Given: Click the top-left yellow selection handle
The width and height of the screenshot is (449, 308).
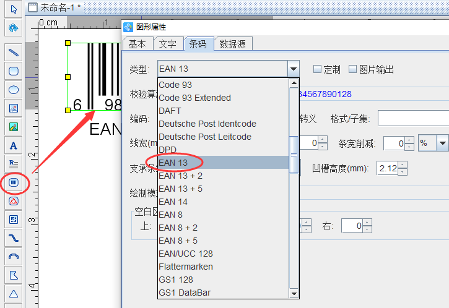Looking at the screenshot, I should click(68, 43).
